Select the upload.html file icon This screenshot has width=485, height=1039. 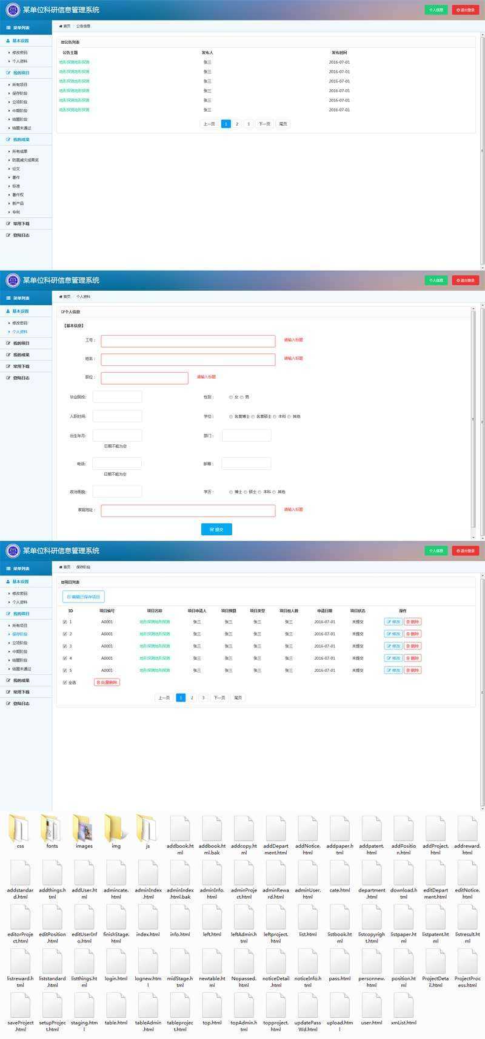(339, 1005)
